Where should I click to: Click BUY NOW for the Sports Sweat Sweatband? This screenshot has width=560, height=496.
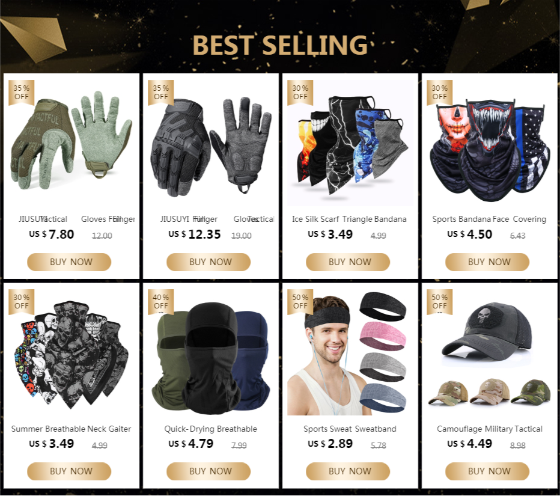click(x=348, y=471)
